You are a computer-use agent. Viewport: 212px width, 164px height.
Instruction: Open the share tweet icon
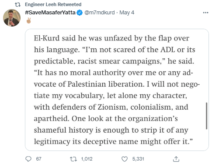176,159
